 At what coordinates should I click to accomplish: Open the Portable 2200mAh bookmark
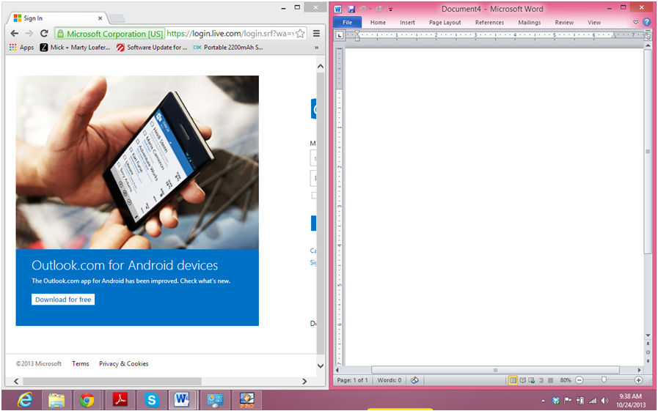click(x=228, y=48)
